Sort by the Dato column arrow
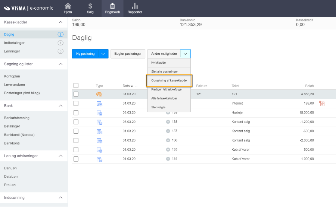The height and width of the screenshot is (207, 336). [132, 86]
